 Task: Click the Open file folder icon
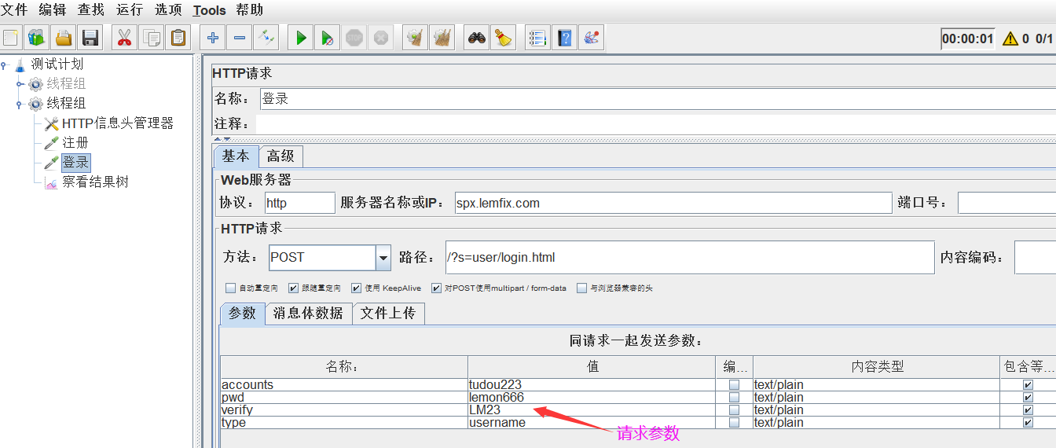64,38
